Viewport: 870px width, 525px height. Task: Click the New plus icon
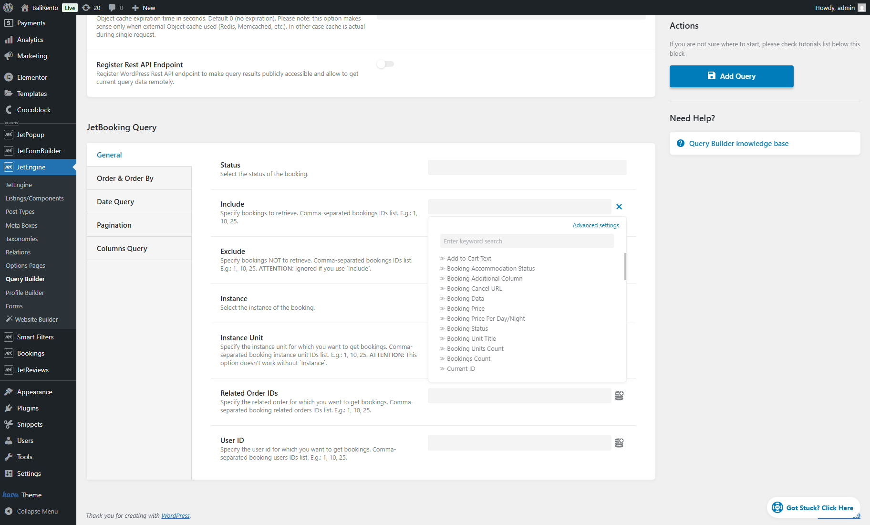(135, 8)
